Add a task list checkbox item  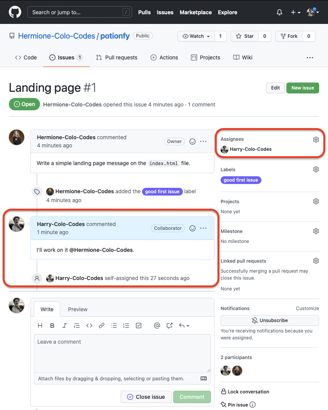139,326
